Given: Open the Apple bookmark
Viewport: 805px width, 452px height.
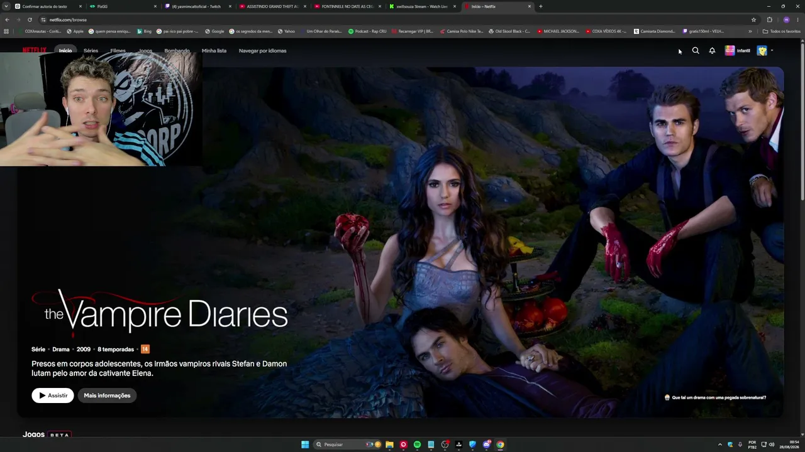Looking at the screenshot, I should pos(75,31).
